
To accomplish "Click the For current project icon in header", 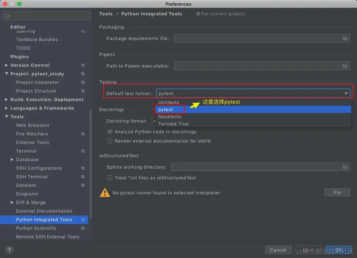I will coord(198,14).
